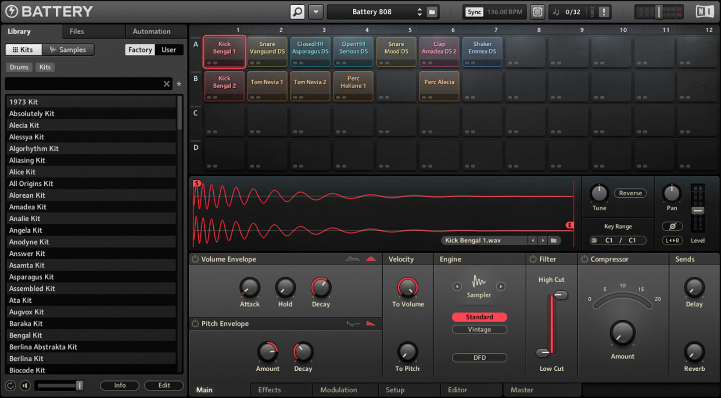The width and height of the screenshot is (721, 398).
Task: Click the Pitch Envelope Amount knob
Action: tap(267, 352)
